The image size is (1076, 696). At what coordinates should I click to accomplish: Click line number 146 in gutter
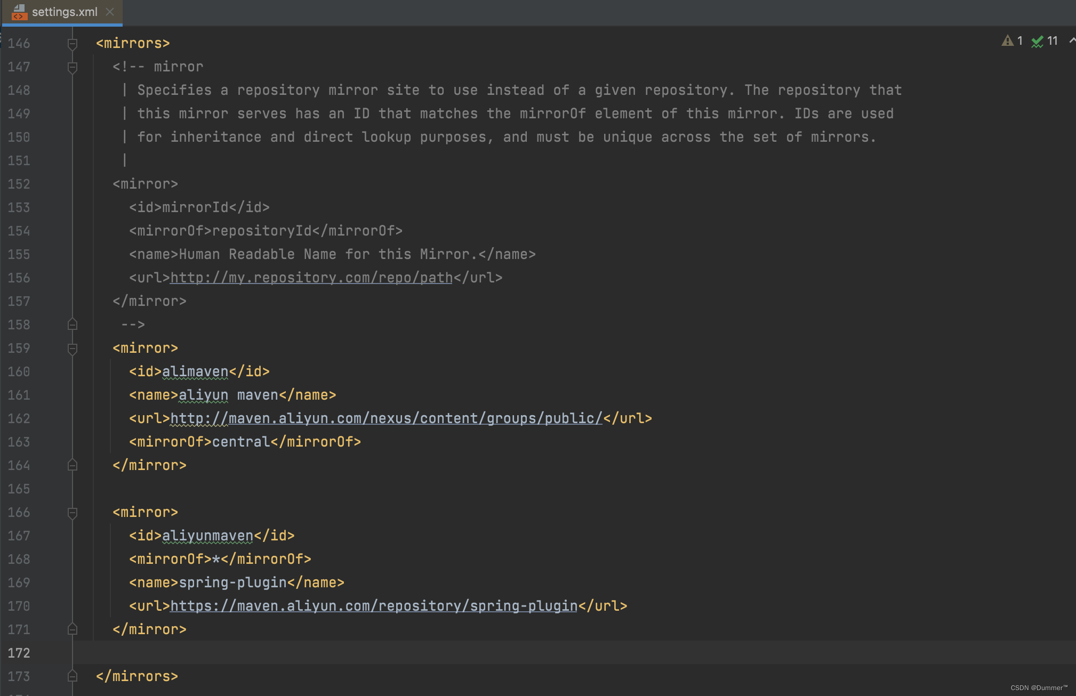19,43
